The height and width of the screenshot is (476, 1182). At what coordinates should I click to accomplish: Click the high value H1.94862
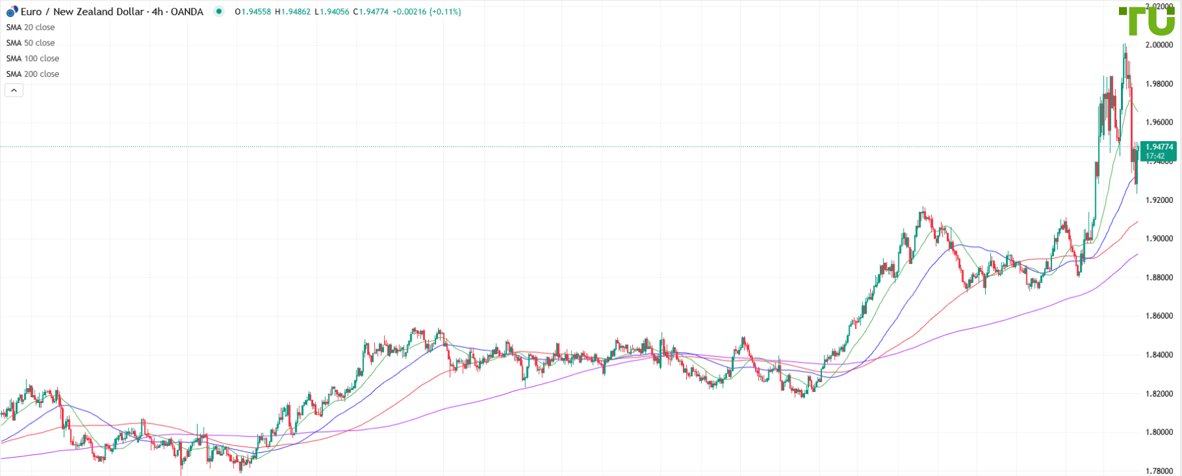[x=293, y=12]
